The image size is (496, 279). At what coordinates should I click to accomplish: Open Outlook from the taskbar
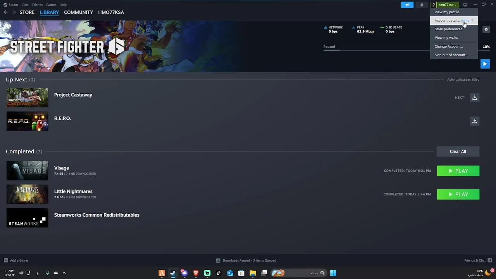pos(230,273)
